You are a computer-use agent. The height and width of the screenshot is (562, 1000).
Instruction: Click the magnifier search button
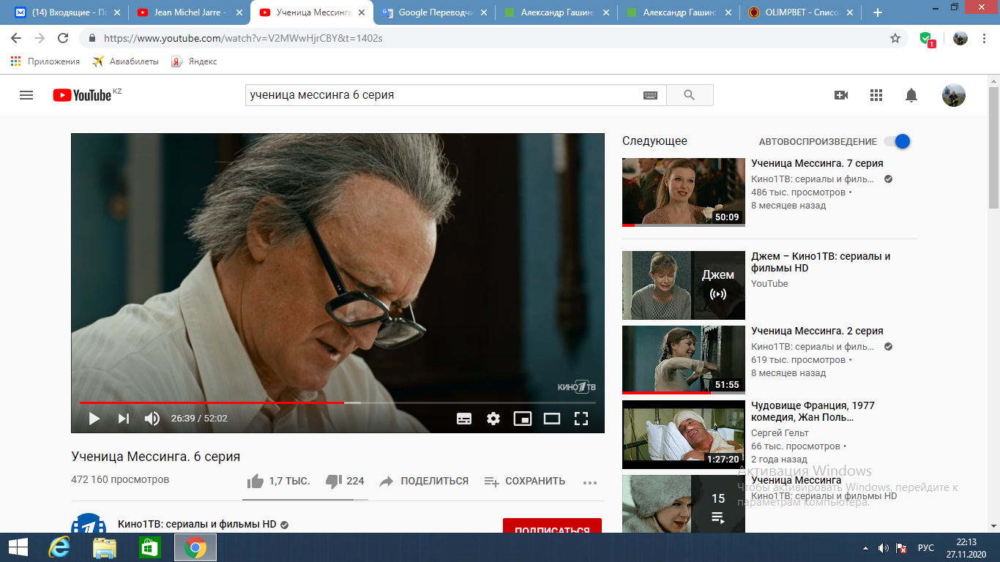pyautogui.click(x=689, y=95)
